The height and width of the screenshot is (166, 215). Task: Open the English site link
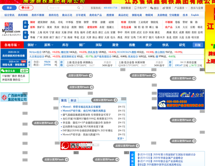(195, 15)
